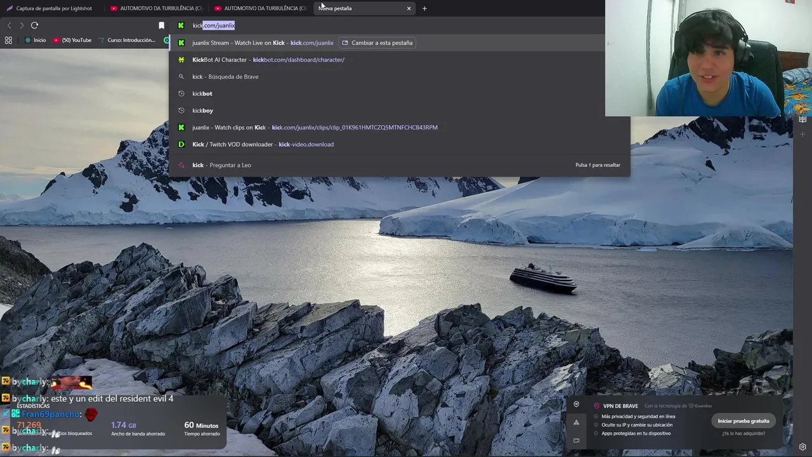
Task: Open the apps grid icon in bookmarks bar
Action: point(8,40)
